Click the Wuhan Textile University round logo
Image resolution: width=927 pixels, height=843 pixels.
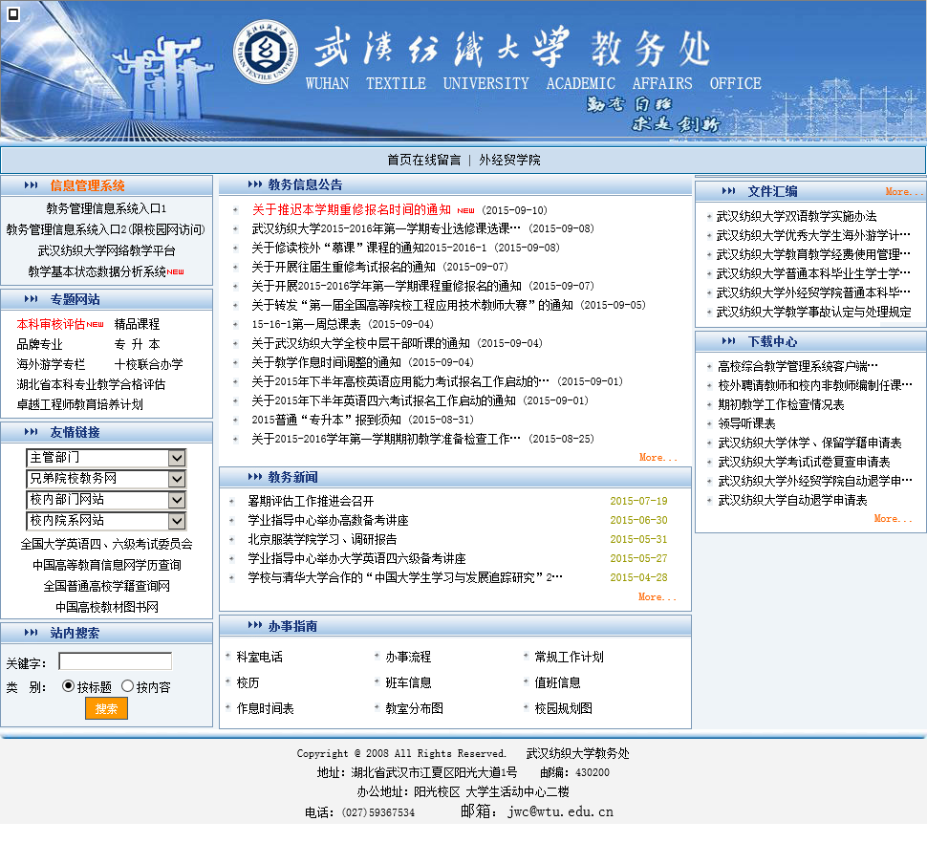(266, 52)
